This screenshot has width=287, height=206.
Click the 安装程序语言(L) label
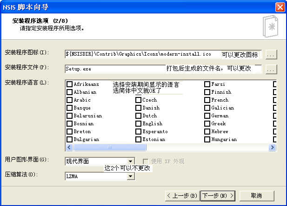pyautogui.click(x=27, y=83)
